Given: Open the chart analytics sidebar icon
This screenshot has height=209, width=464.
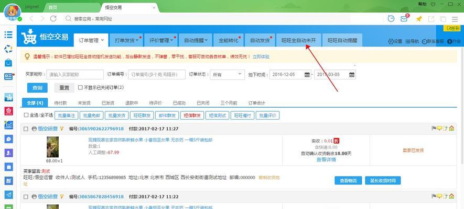Looking at the screenshot, I should point(8,125).
